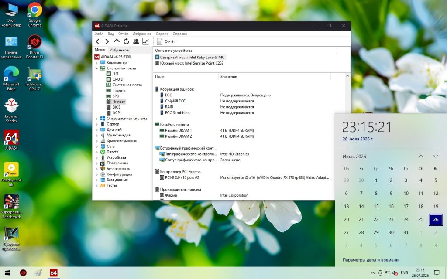The width and height of the screenshot is (447, 279).
Task: Click the graph benchmark toolbar icon
Action: coord(146,41)
